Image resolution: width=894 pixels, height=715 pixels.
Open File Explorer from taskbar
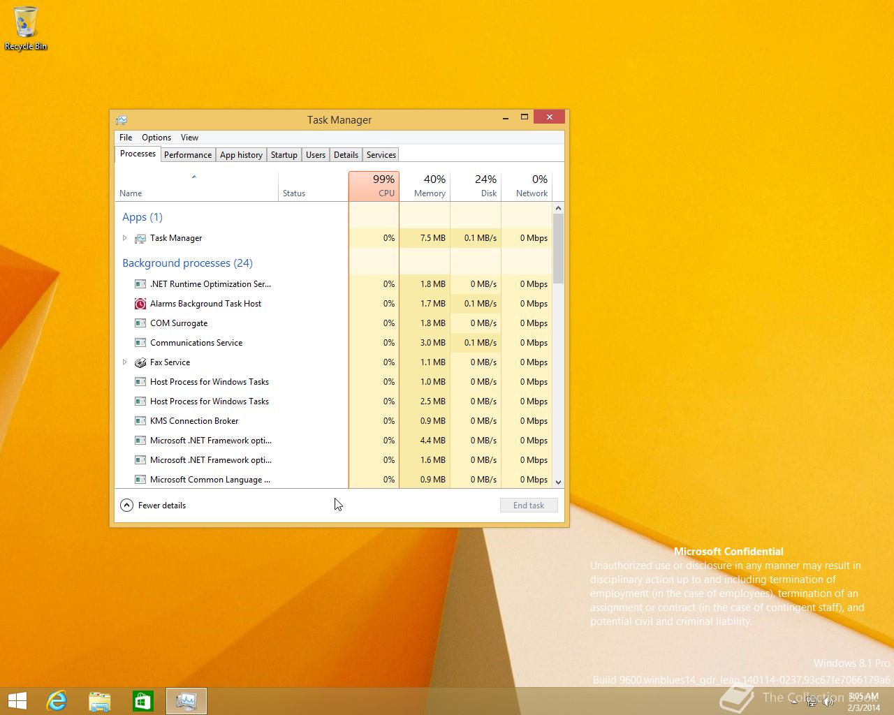pyautogui.click(x=100, y=701)
